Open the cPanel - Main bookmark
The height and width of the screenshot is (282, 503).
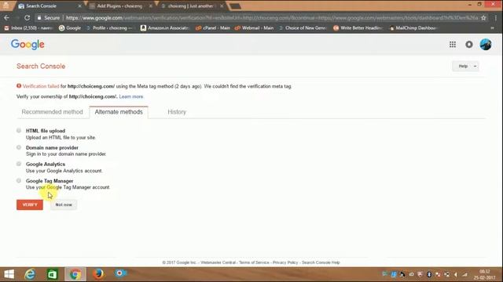(x=213, y=28)
